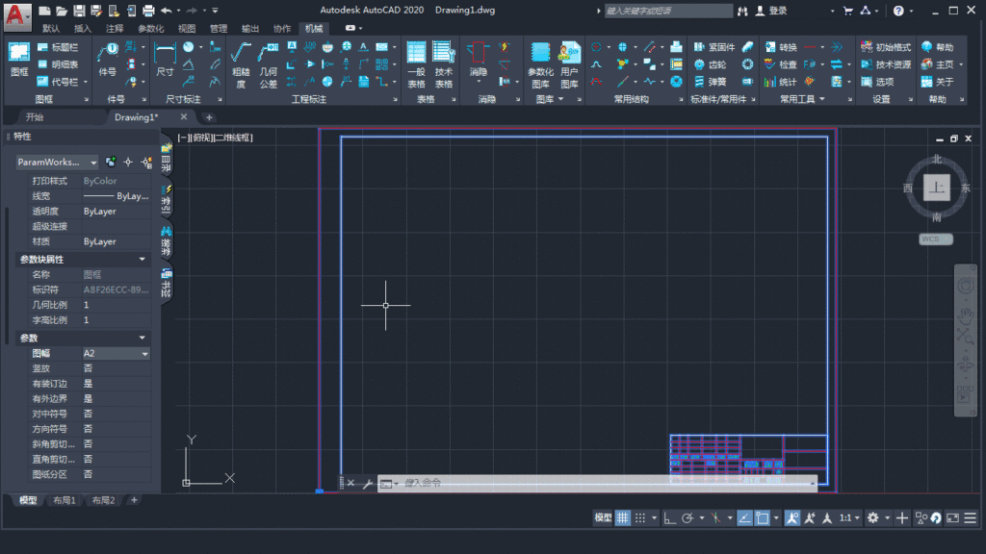Insert a 标题栏 title block

(57, 47)
